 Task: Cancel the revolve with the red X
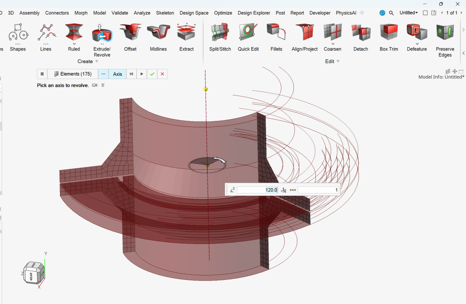[x=162, y=74]
